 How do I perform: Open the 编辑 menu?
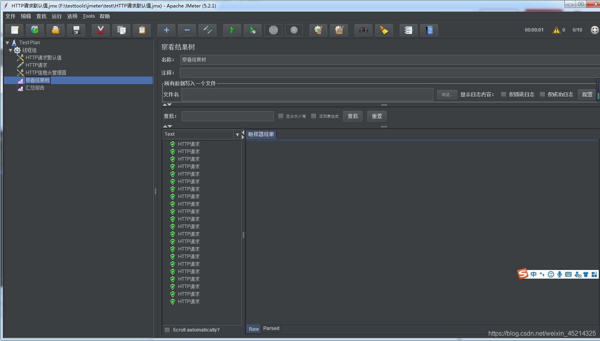pyautogui.click(x=26, y=16)
